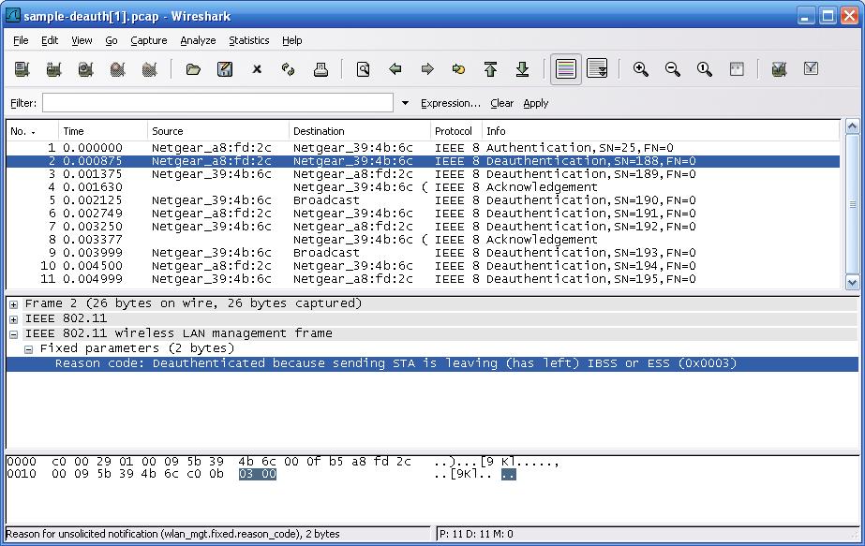
Task: Open capture options dialog icon
Action: pos(53,69)
